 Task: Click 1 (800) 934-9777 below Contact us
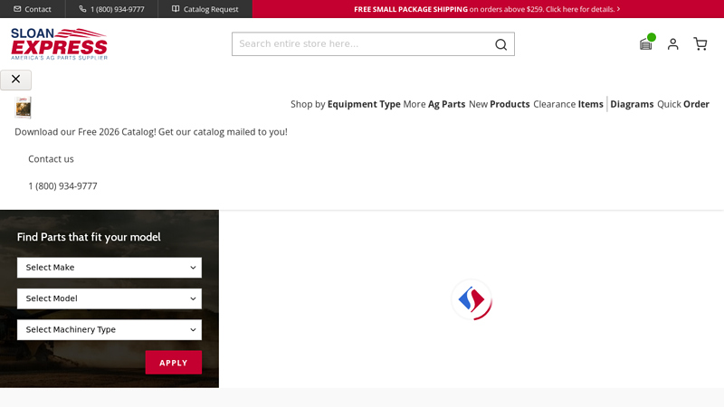(x=62, y=186)
